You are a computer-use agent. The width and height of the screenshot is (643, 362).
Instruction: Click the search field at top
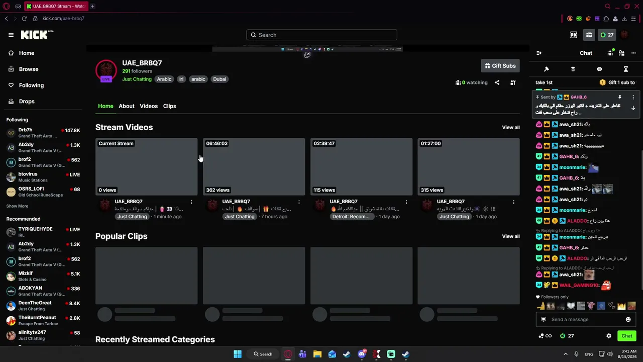321,35
